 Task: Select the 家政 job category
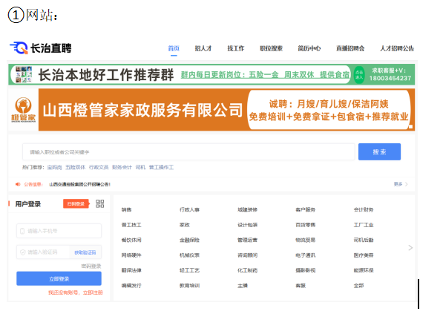click(x=185, y=225)
